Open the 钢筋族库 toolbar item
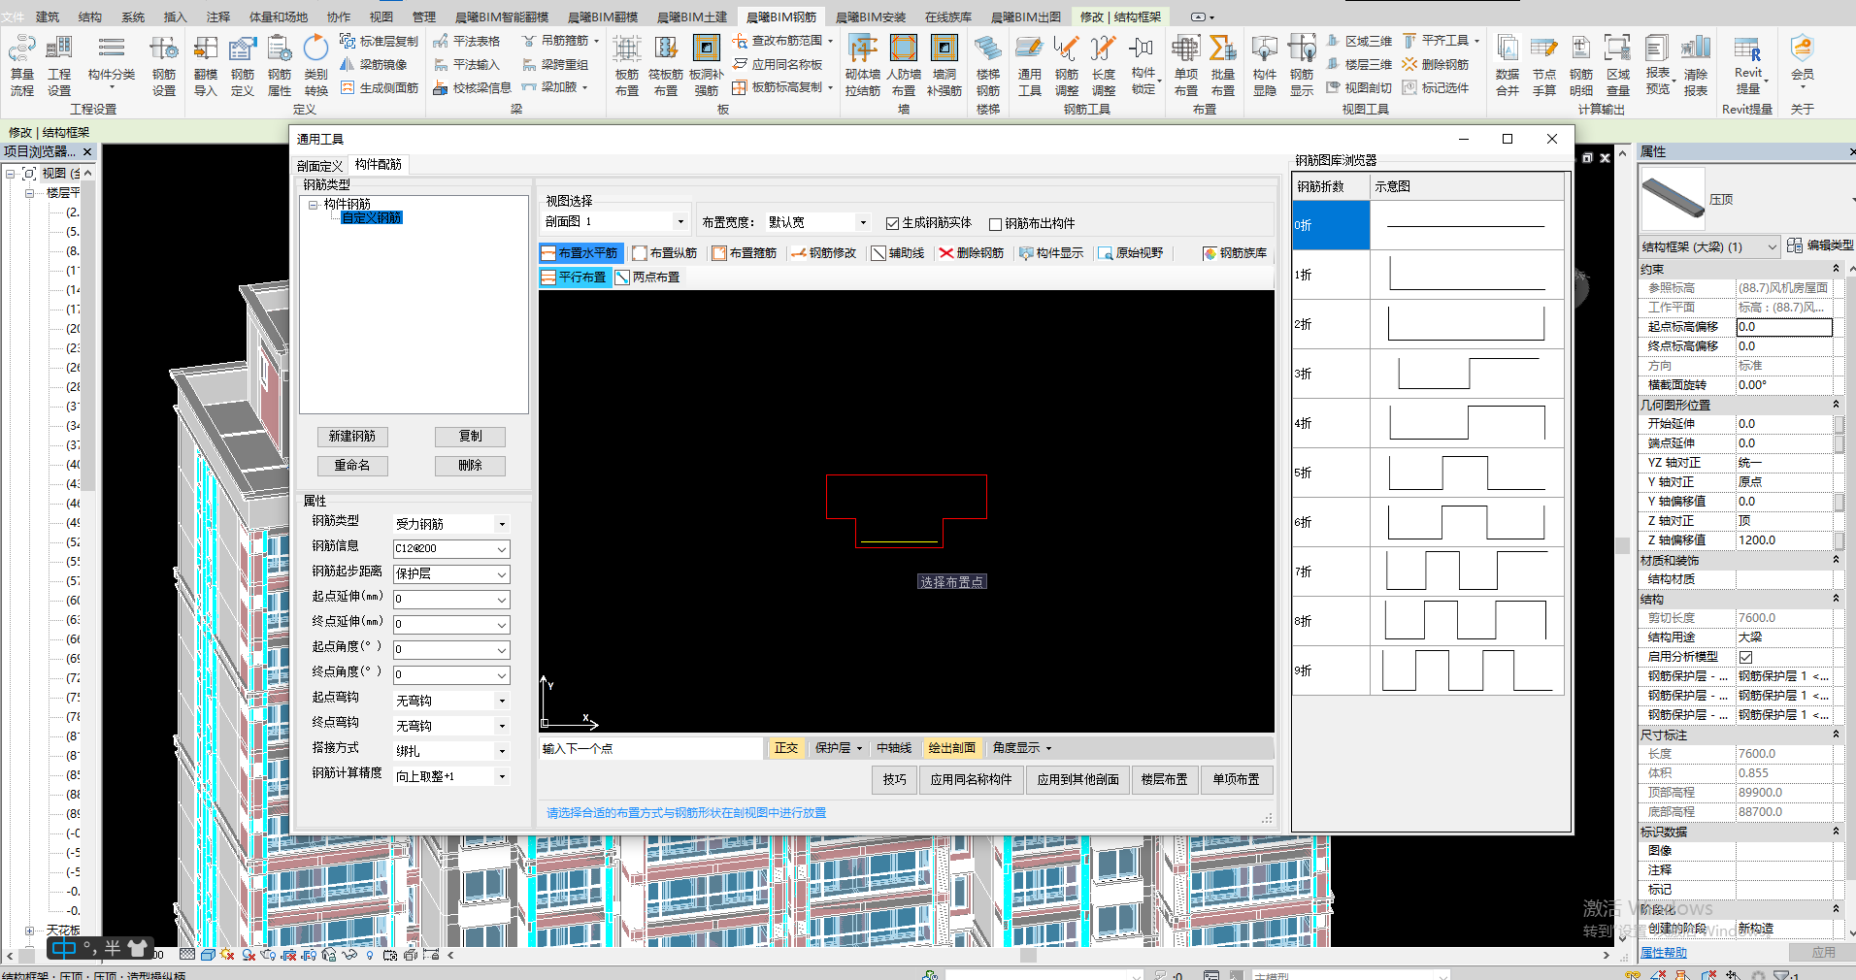This screenshot has height=980, width=1856. (1236, 253)
